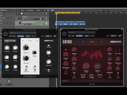Go to next setting in Grind header
The height and width of the screenshot is (95, 127).
coord(73,36)
